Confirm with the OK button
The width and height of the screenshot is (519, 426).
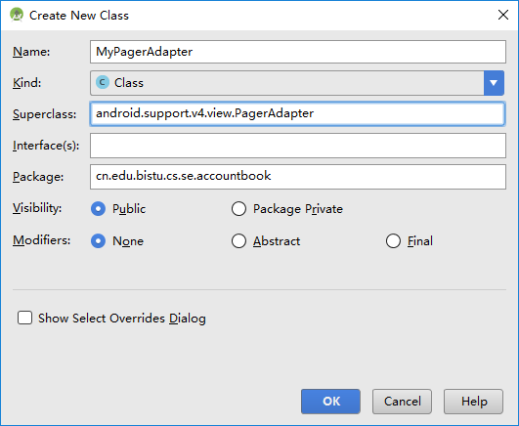(330, 402)
